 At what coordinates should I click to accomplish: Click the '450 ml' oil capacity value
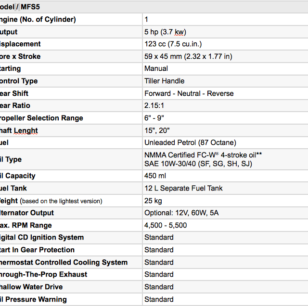155,176
